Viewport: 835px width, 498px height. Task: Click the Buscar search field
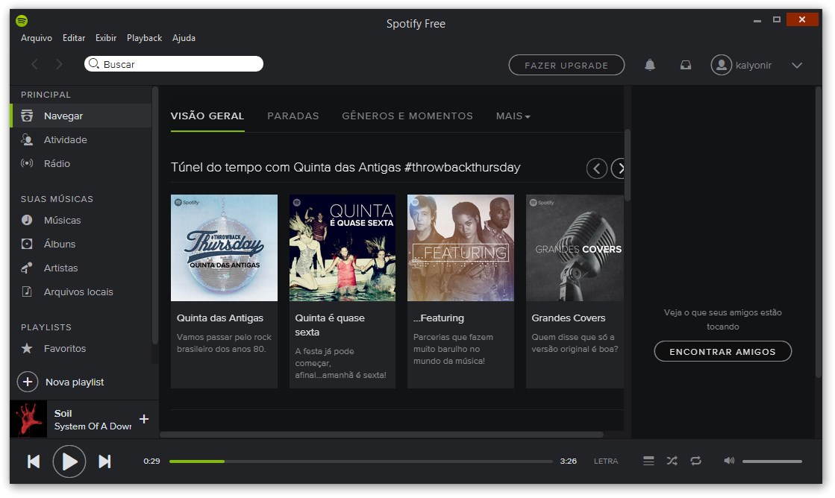174,64
